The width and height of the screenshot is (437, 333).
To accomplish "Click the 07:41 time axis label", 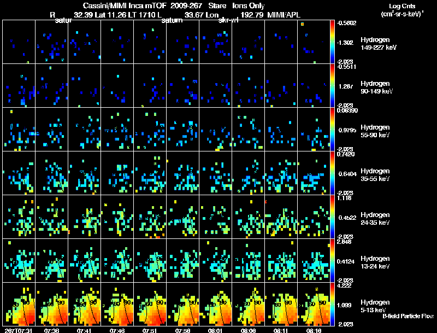I will (x=84, y=330).
